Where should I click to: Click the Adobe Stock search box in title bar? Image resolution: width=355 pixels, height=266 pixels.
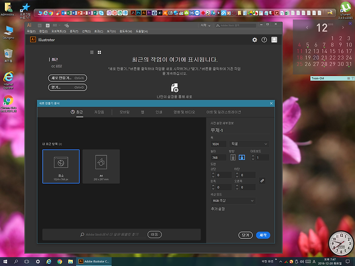(x=236, y=26)
